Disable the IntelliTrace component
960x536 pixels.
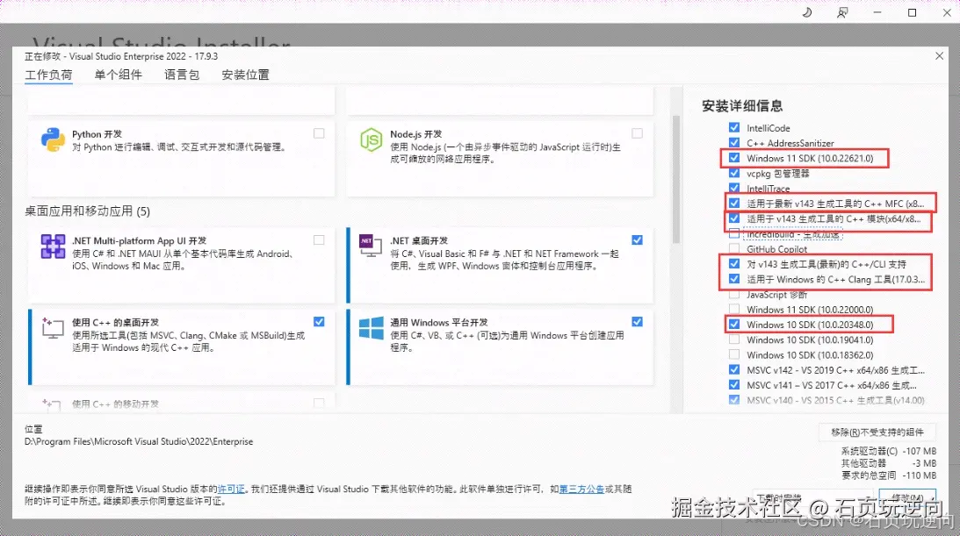click(734, 188)
